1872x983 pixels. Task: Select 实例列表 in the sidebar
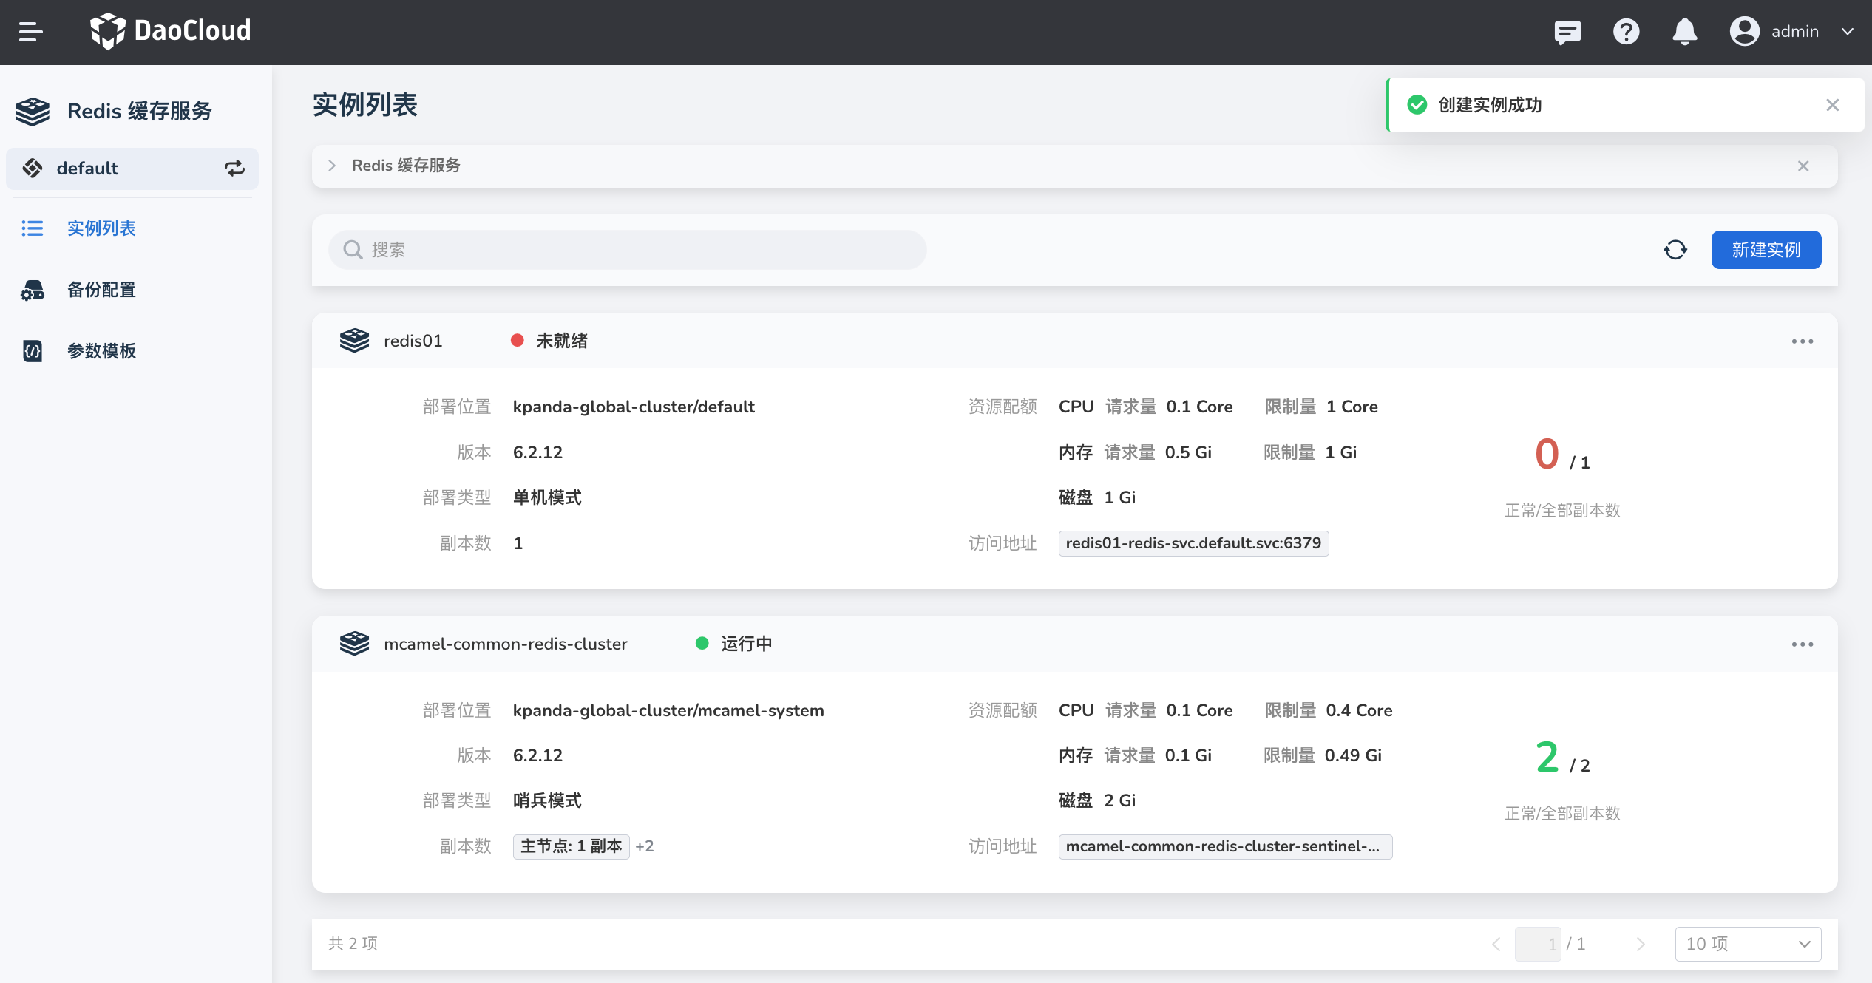[101, 228]
